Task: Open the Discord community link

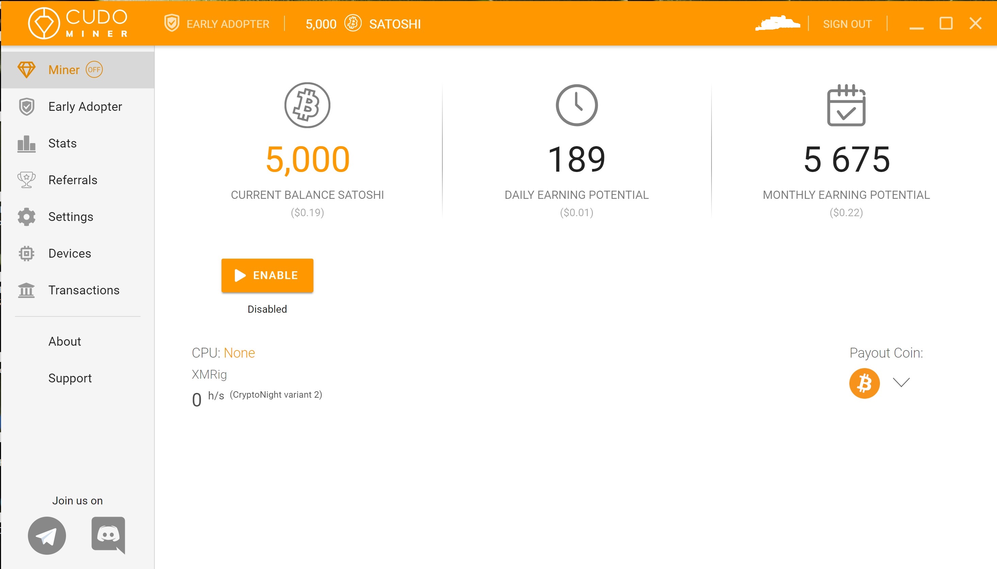Action: [x=108, y=535]
